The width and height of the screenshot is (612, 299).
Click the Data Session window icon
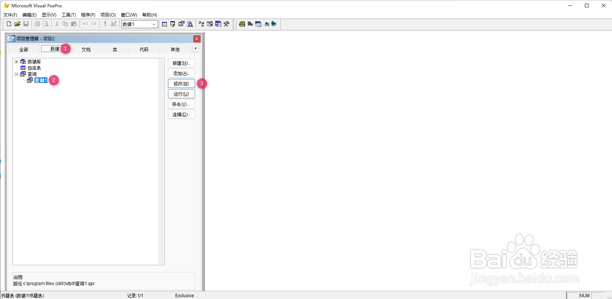coord(173,24)
